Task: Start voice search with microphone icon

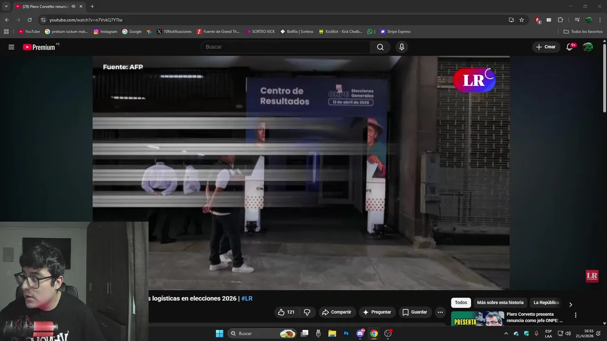Action: (402, 47)
